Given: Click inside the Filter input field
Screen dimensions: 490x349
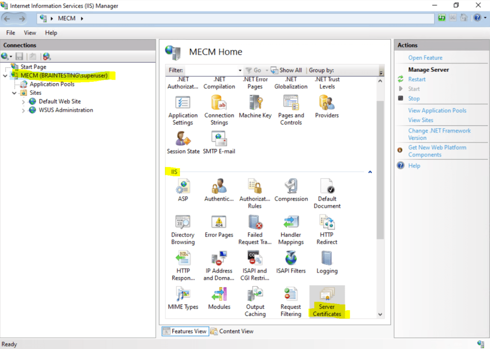Looking at the screenshot, I should click(211, 70).
